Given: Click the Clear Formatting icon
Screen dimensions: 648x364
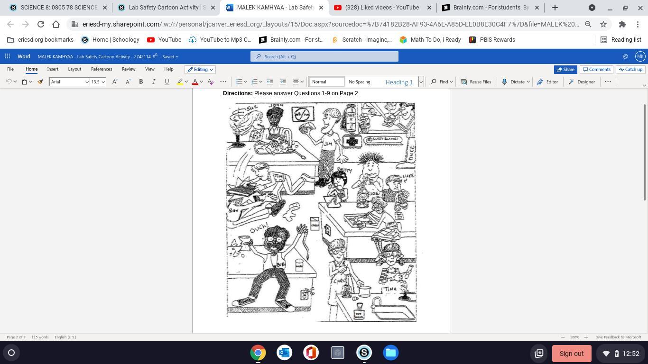Looking at the screenshot, I should [x=211, y=82].
